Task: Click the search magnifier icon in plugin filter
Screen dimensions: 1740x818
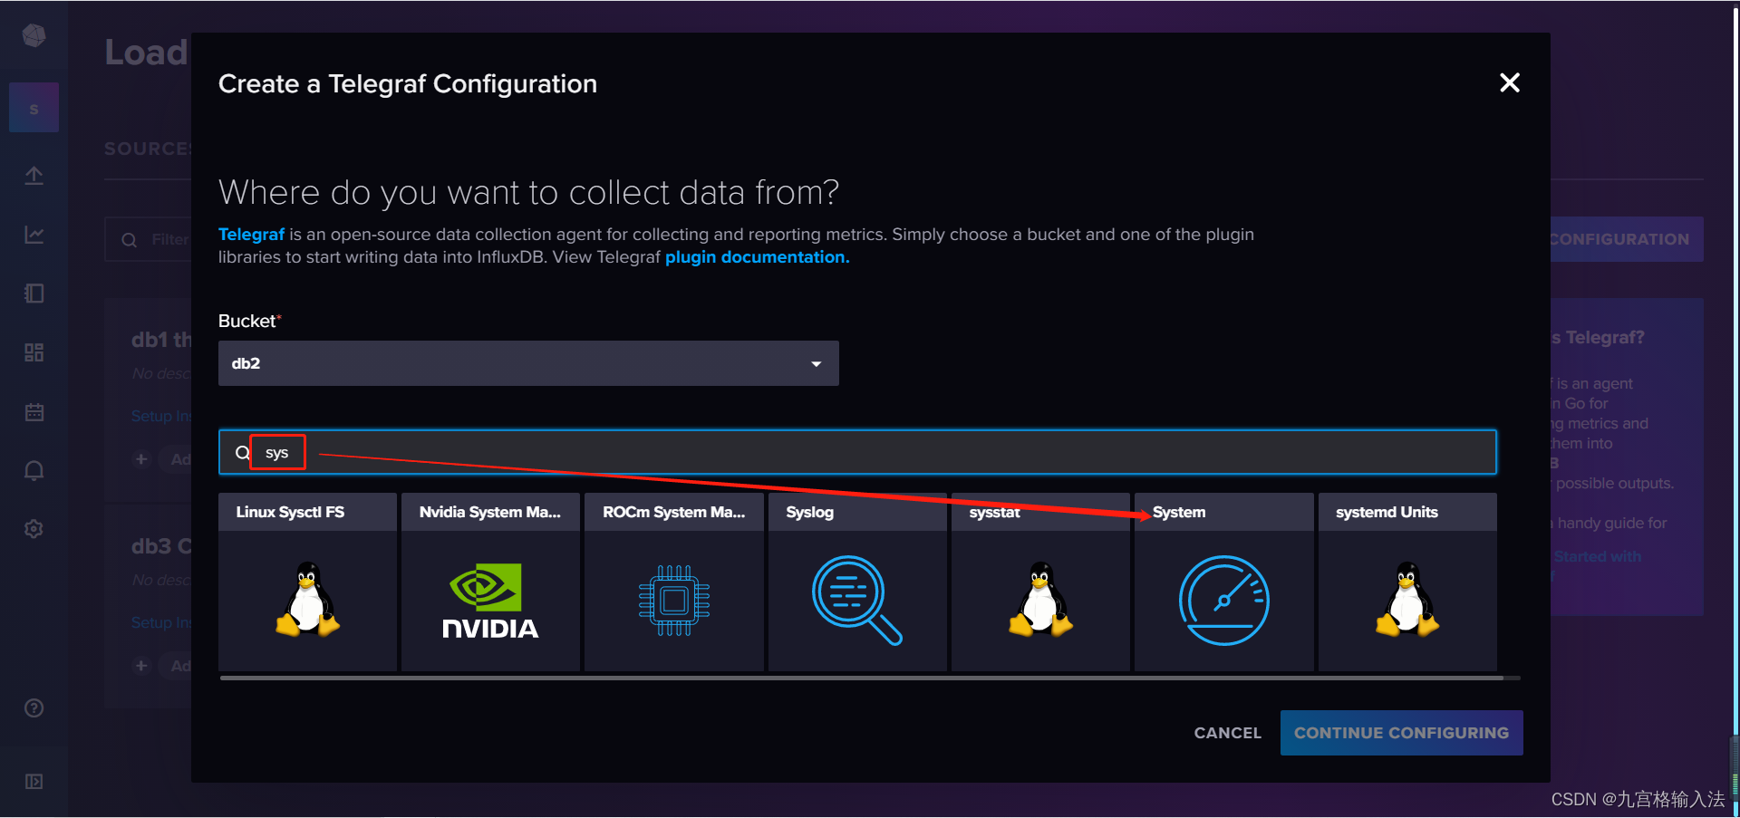Action: click(242, 453)
